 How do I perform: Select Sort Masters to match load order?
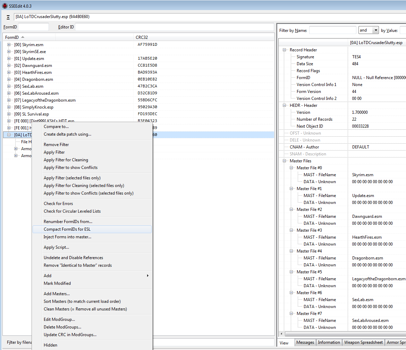pos(92,301)
